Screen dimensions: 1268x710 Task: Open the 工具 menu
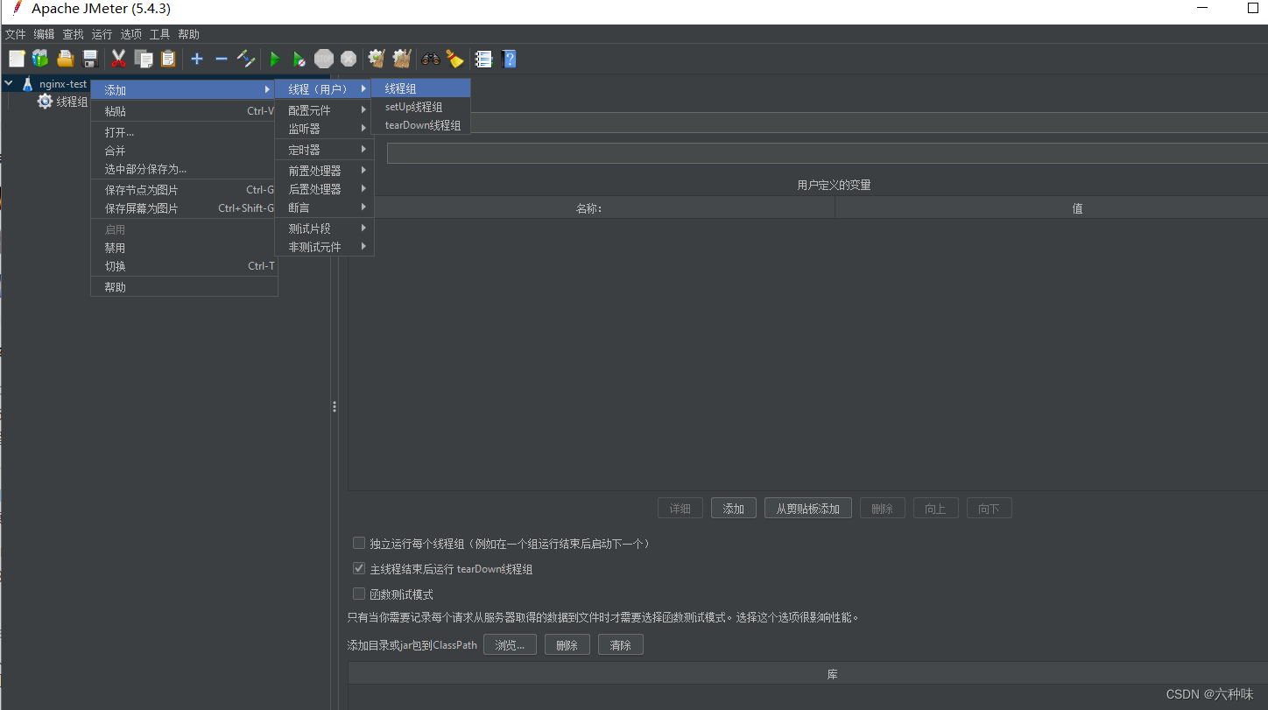coord(160,34)
